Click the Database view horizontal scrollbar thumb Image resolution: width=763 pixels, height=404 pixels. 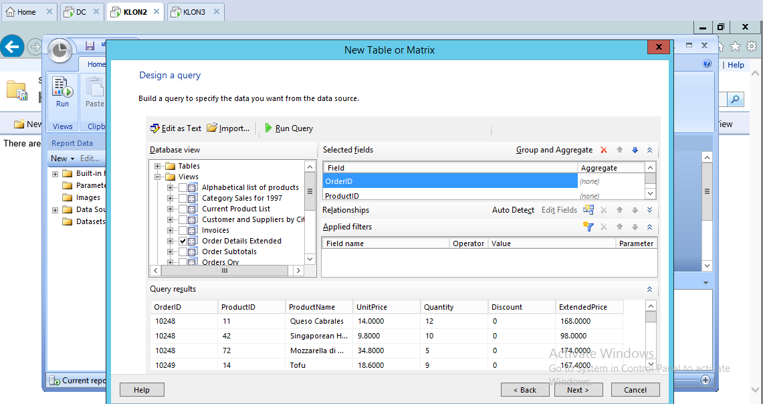coord(225,271)
